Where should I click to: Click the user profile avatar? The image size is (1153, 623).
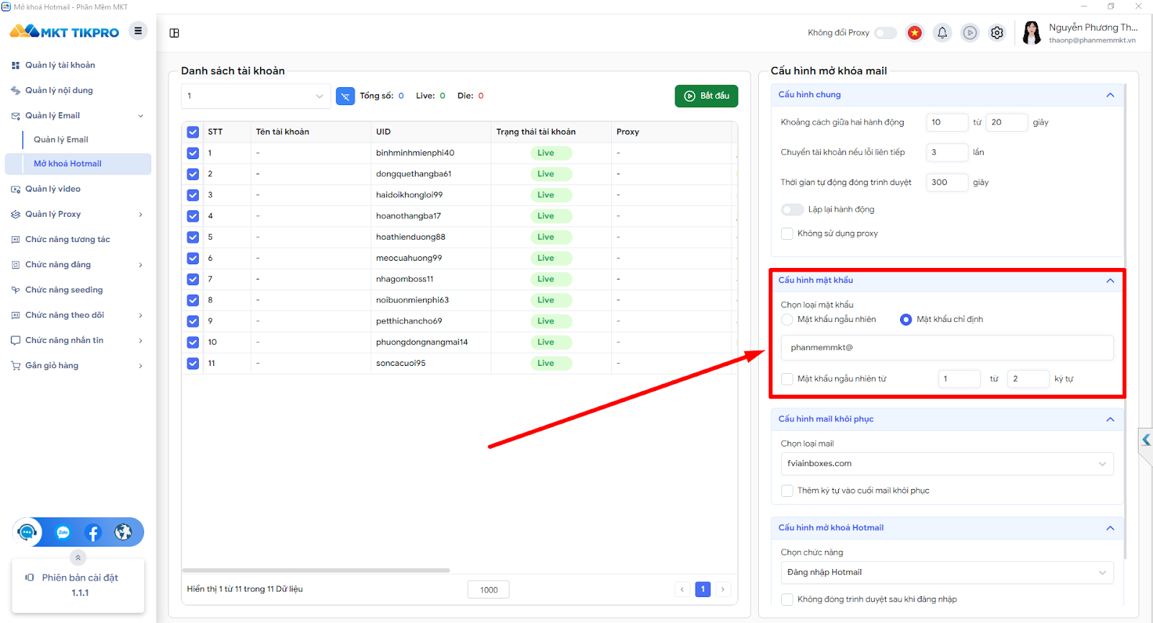pyautogui.click(x=1032, y=33)
